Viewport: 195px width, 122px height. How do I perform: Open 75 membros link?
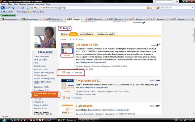coord(76,98)
